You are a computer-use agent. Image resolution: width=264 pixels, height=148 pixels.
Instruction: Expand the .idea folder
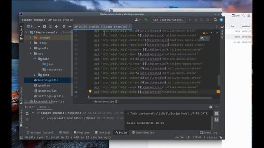pos(31,43)
